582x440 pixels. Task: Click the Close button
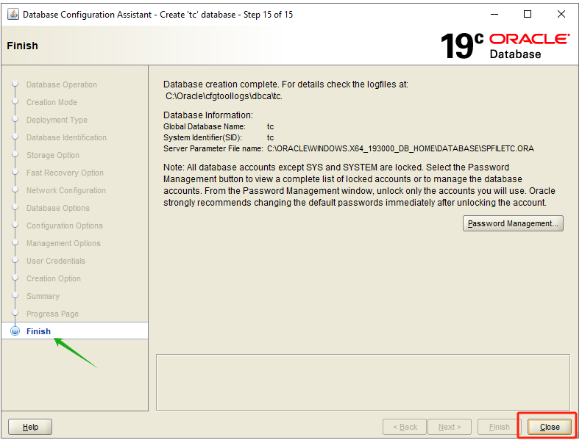pos(550,427)
